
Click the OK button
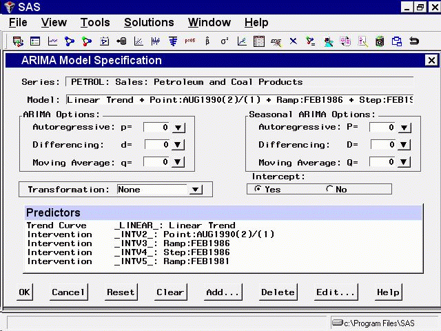click(25, 292)
